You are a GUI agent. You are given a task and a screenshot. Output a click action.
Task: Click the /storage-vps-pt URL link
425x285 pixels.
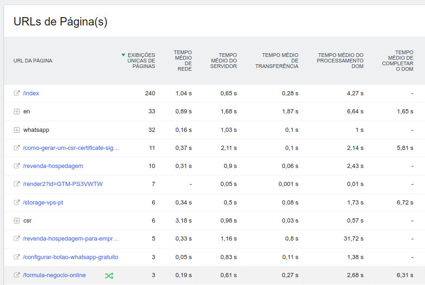(x=43, y=202)
